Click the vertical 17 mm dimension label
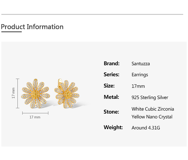This screenshot has height=160, width=188. point(13,93)
